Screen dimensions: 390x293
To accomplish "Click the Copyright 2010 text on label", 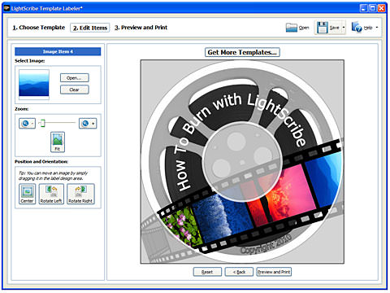I will (266, 244).
